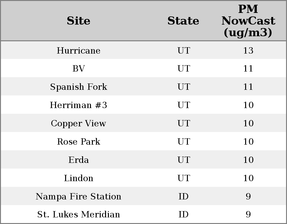Select the Spanish Fork site row
287x224 pixels.
[78, 87]
